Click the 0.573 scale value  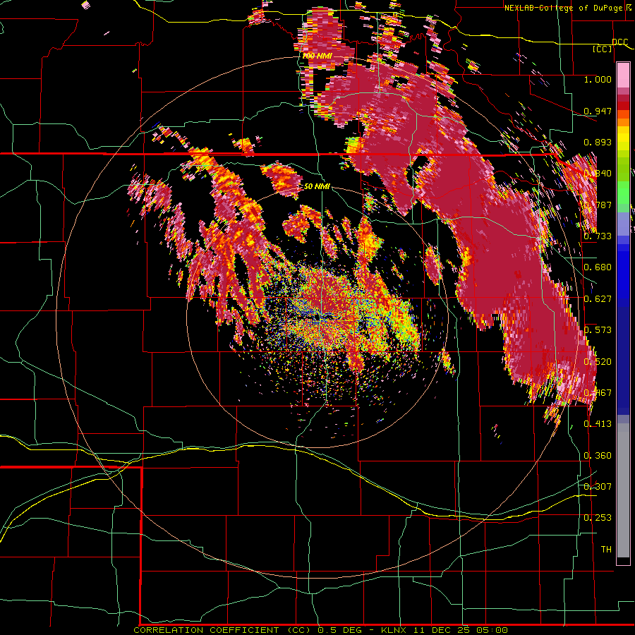pos(598,330)
